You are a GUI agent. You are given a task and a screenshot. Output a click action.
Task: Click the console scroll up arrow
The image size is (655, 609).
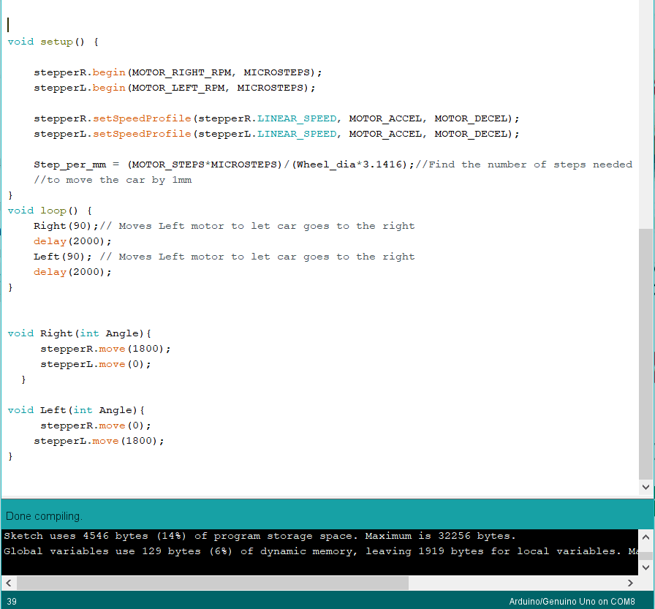[x=645, y=537]
